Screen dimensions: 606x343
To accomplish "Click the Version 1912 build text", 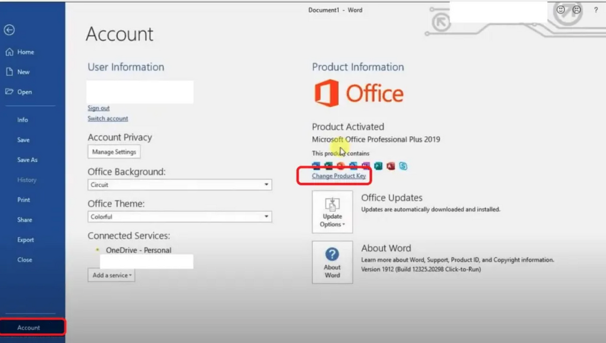I will point(421,269).
